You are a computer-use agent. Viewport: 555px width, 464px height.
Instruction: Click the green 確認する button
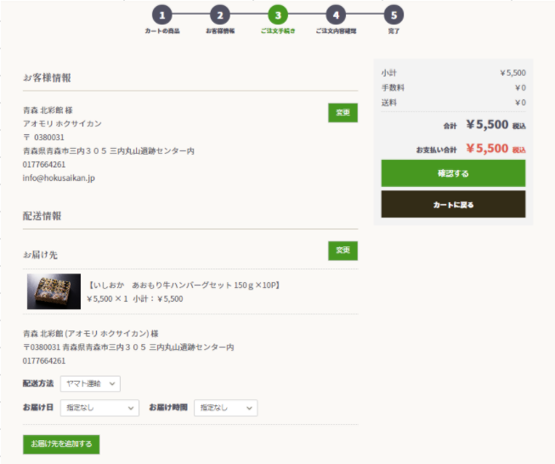point(453,173)
